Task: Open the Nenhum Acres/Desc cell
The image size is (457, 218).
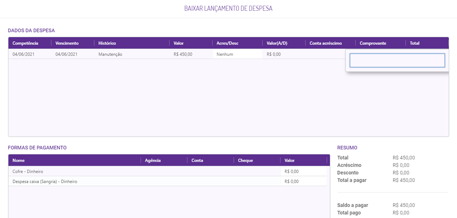Action: [x=238, y=54]
